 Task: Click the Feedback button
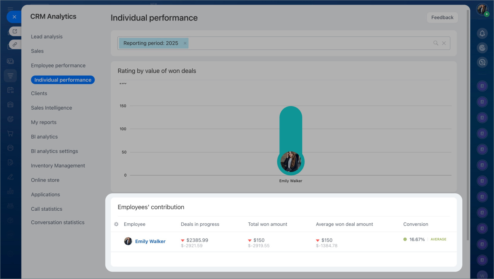click(442, 17)
